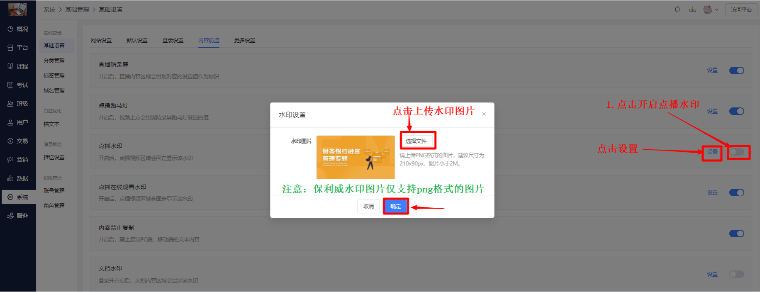Open 设置 for 点播水印
Screen dimensions: 760x292
coord(712,152)
